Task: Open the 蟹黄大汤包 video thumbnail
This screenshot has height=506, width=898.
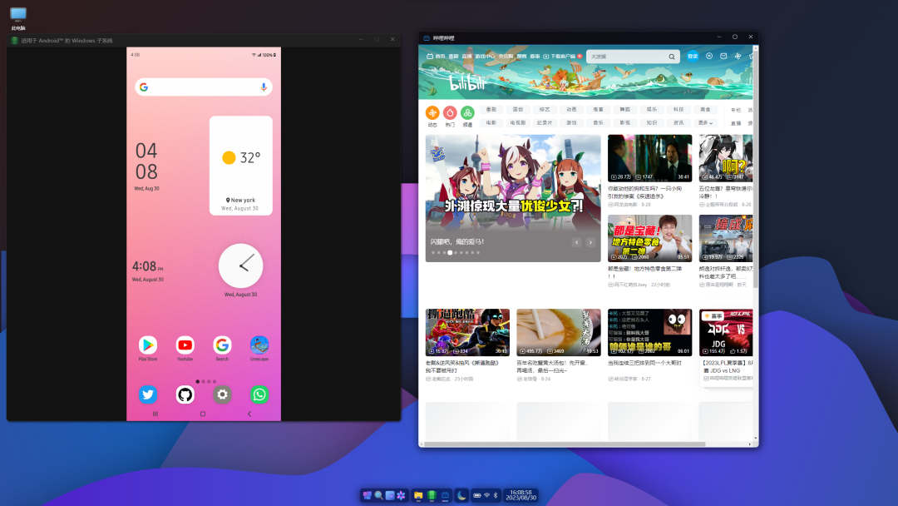Action: pos(559,332)
